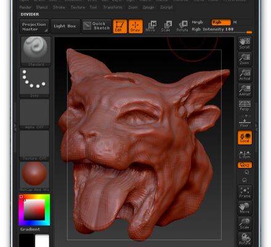Click the AAHalf antialiased half-size icon
The height and width of the screenshot is (247, 271).
pos(245,90)
